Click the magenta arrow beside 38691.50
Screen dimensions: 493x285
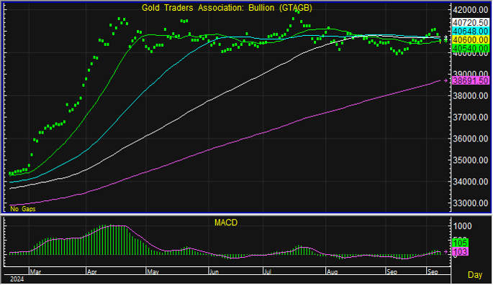(445, 81)
